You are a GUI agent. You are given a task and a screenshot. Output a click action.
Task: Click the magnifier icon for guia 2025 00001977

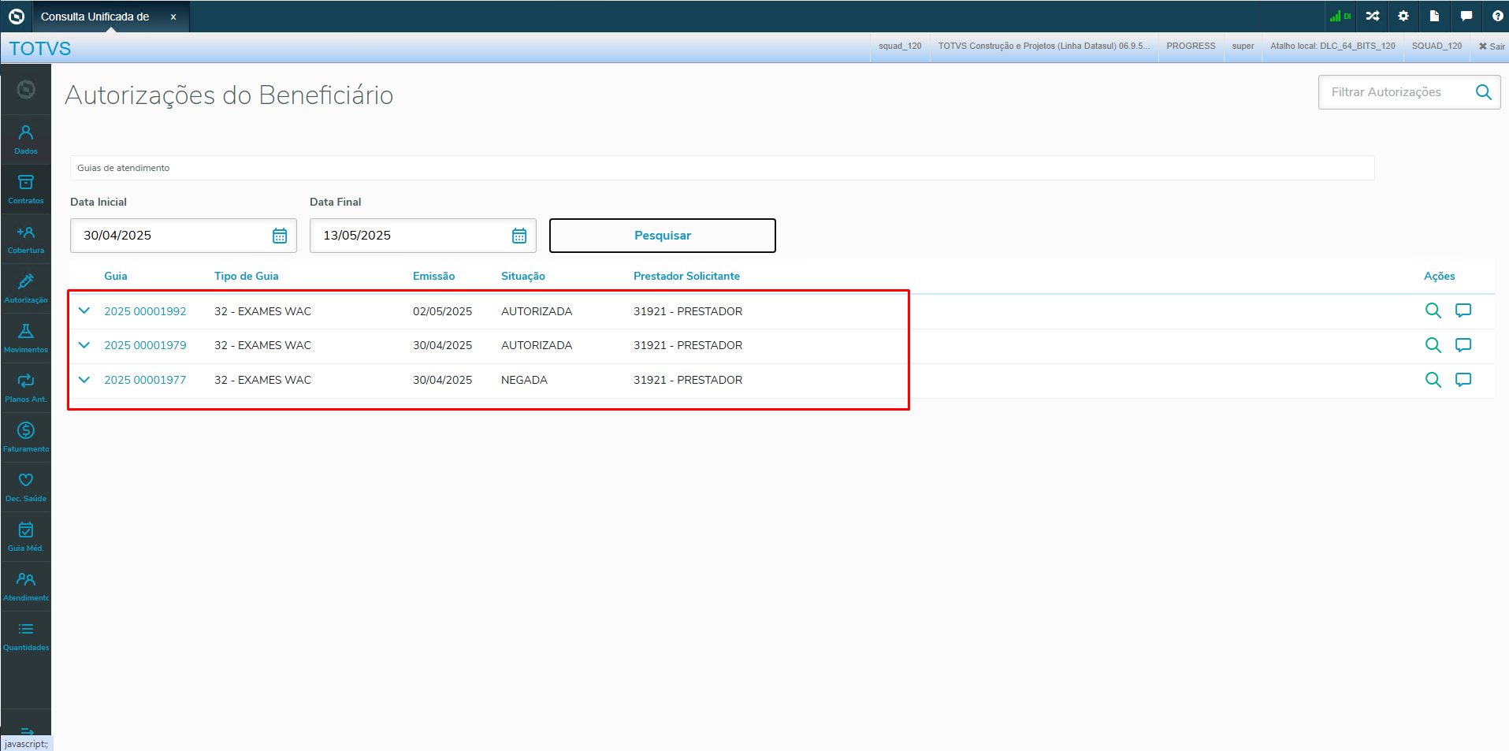pos(1433,380)
